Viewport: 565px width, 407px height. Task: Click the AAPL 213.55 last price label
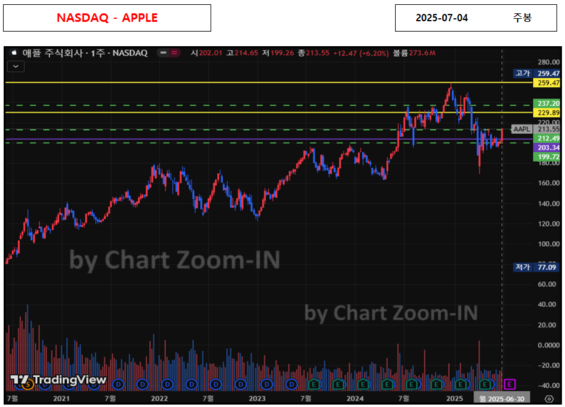coord(536,129)
